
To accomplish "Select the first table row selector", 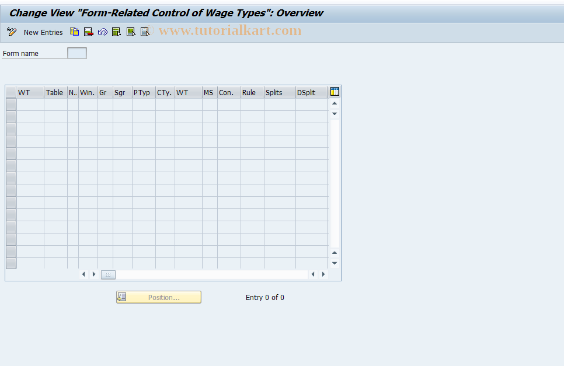I will tap(11, 104).
